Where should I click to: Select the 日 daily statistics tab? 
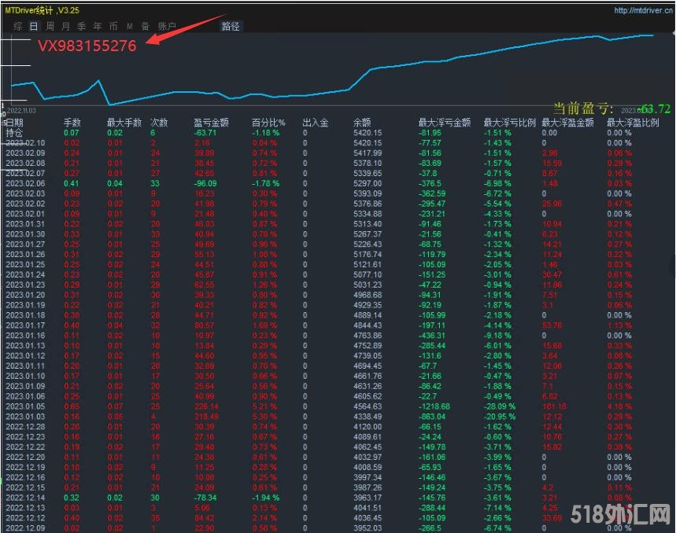[x=34, y=26]
